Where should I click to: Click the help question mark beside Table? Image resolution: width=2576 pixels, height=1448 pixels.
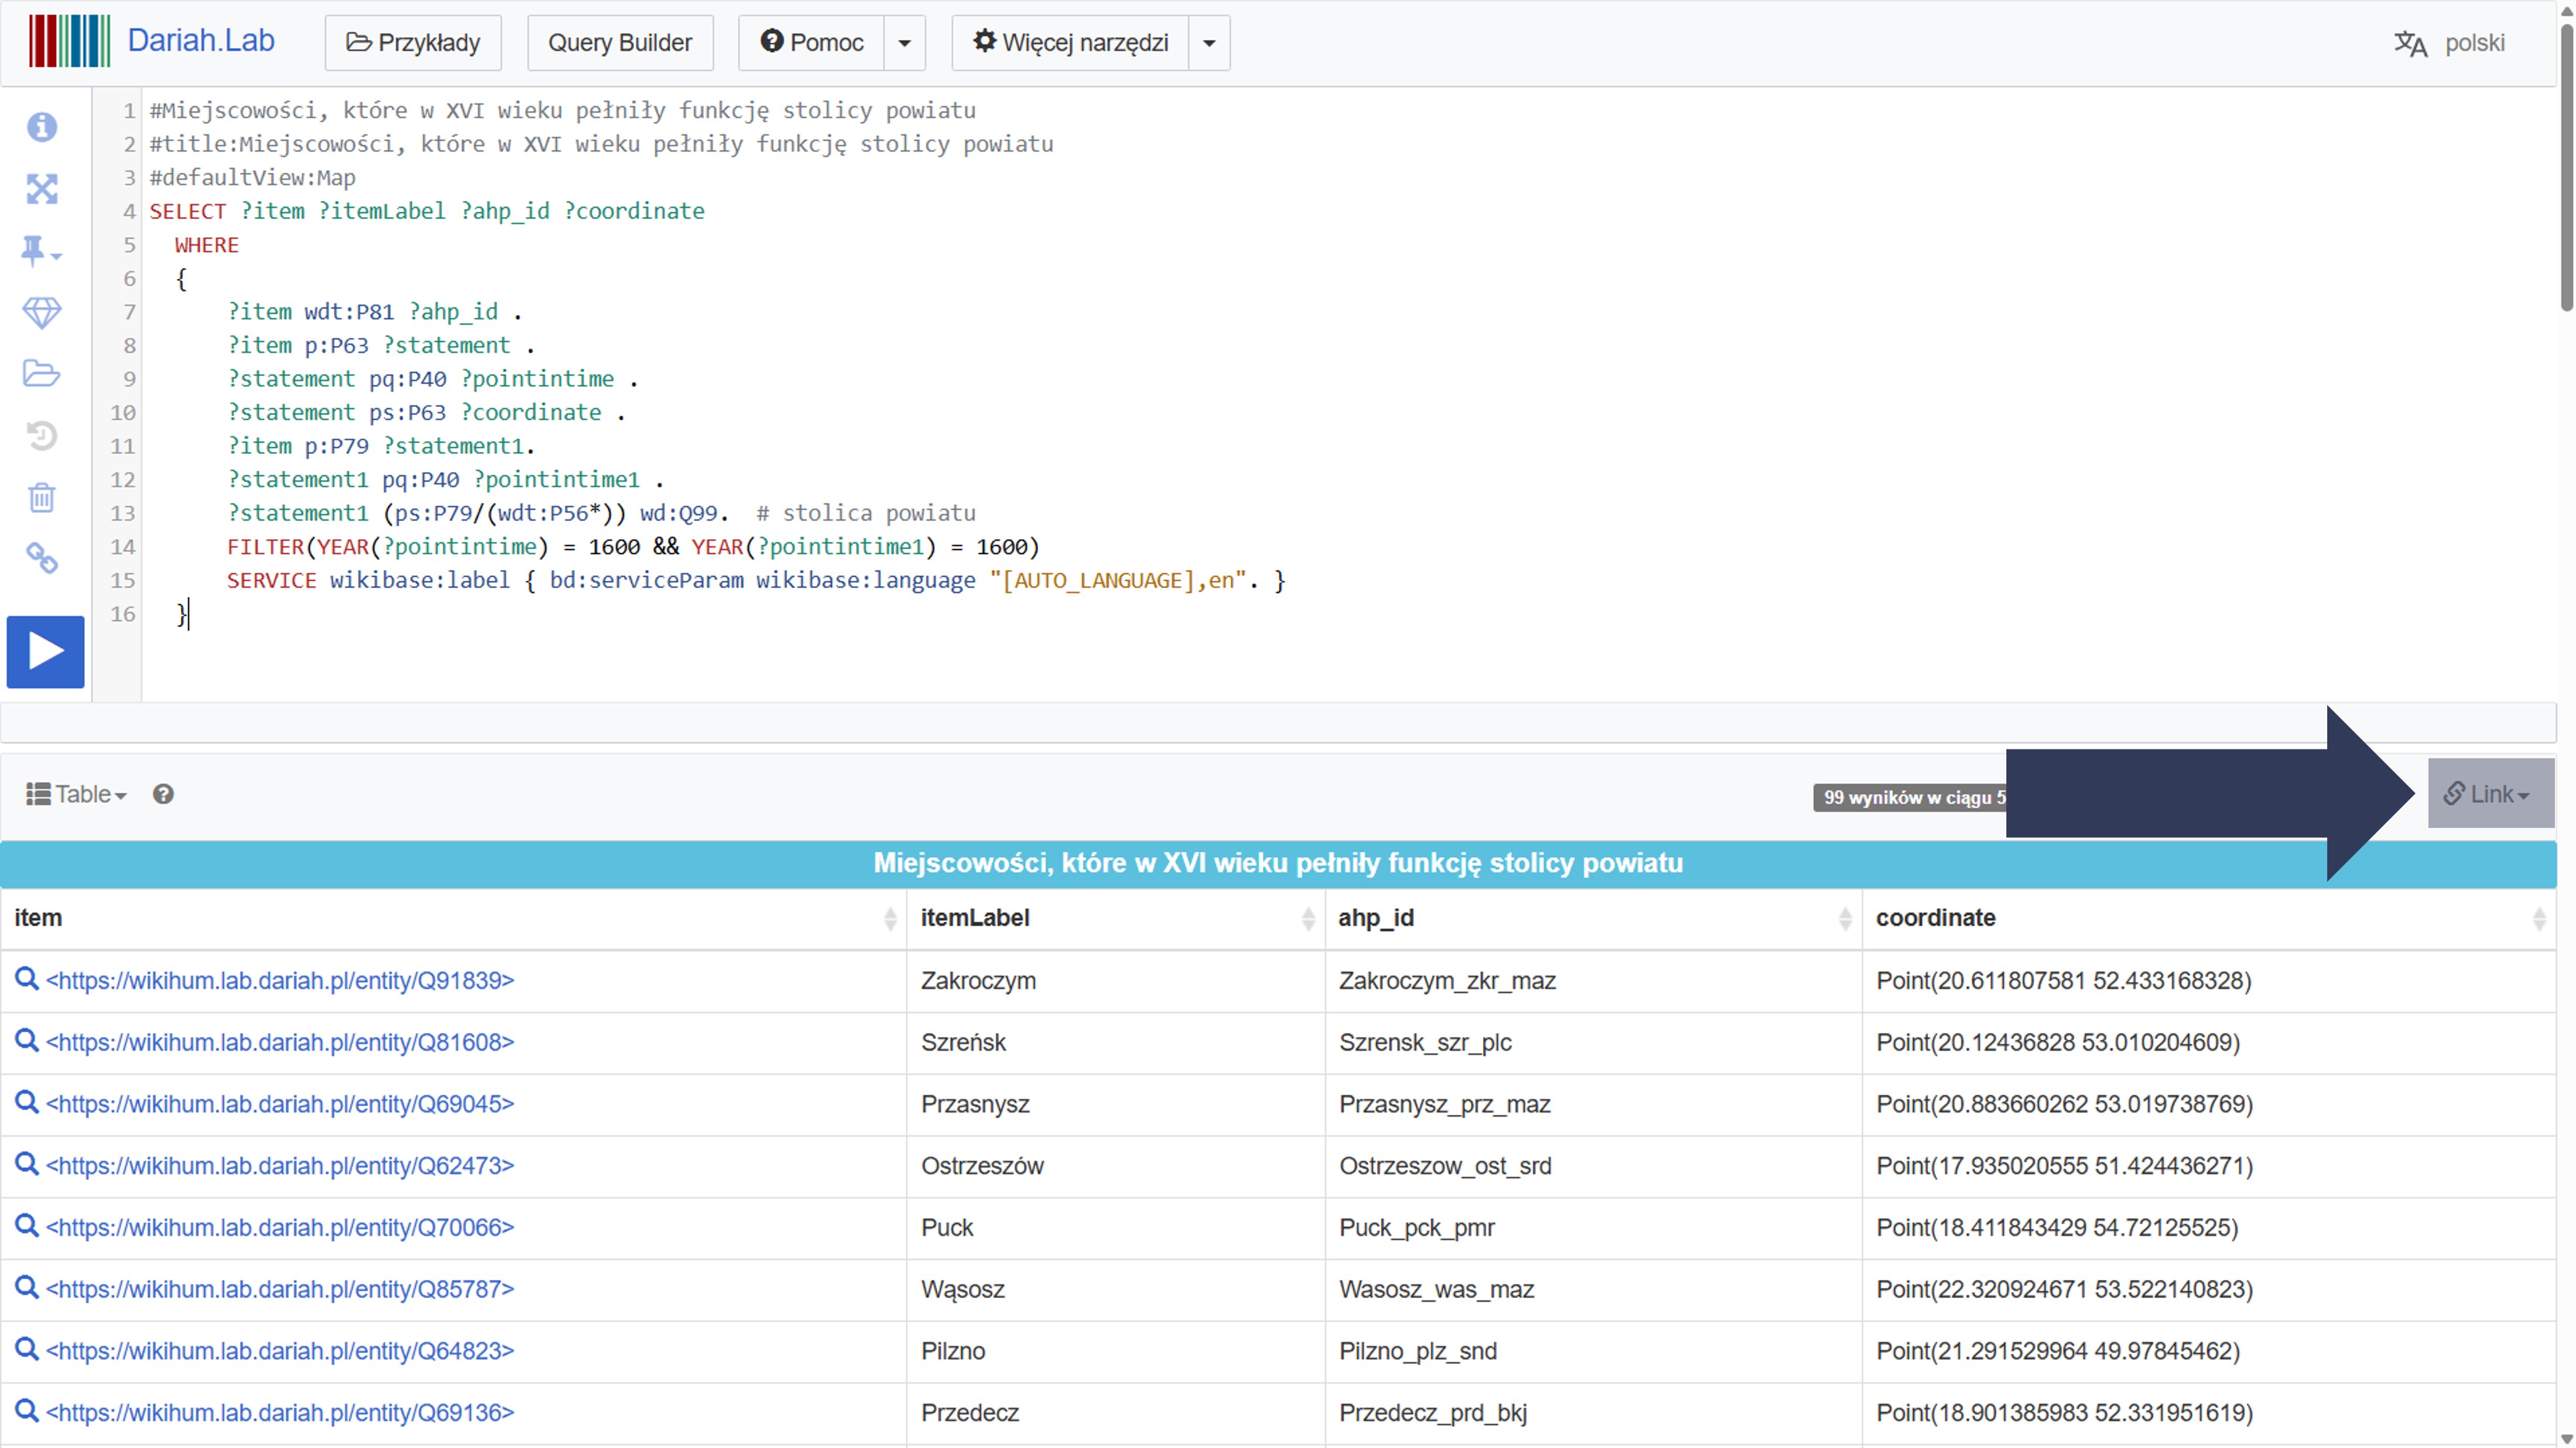[163, 794]
